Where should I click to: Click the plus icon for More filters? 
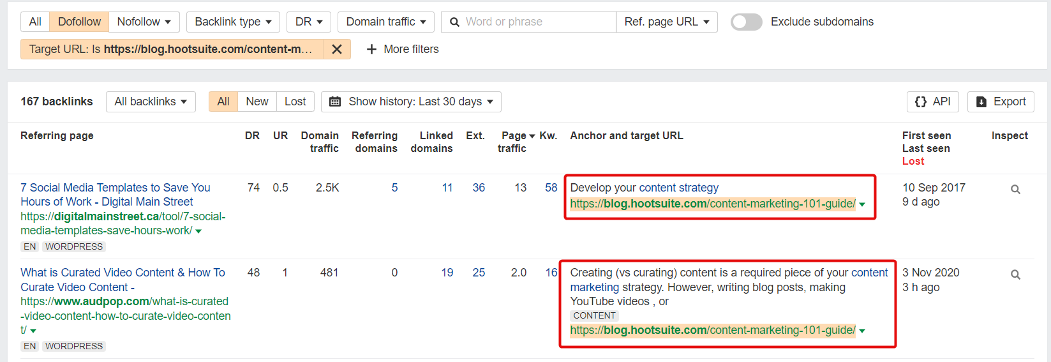coord(371,49)
